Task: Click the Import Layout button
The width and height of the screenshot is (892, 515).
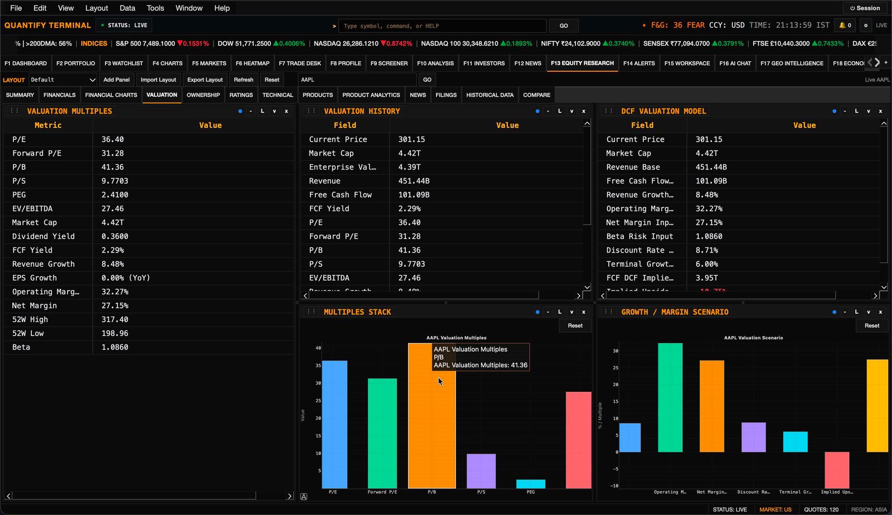Action: [158, 80]
